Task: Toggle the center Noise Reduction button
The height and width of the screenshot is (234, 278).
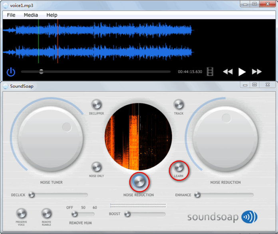Action: pos(139,182)
